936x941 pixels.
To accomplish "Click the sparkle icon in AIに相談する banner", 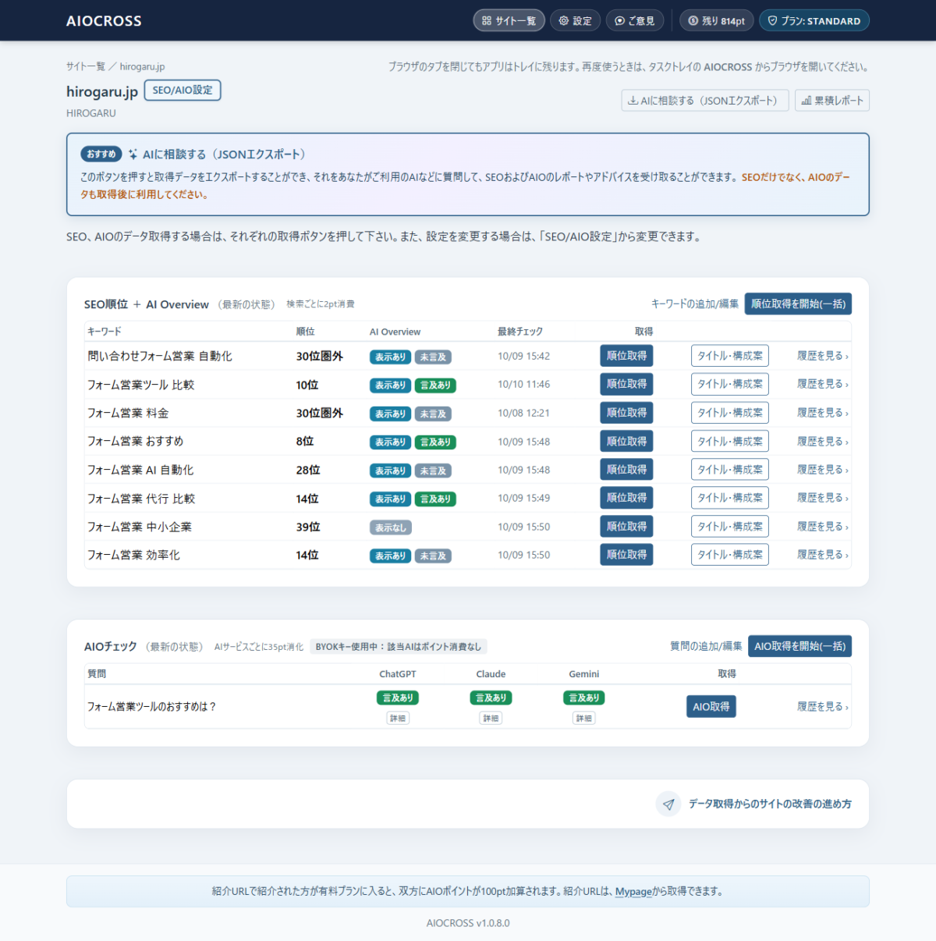I will coord(133,154).
